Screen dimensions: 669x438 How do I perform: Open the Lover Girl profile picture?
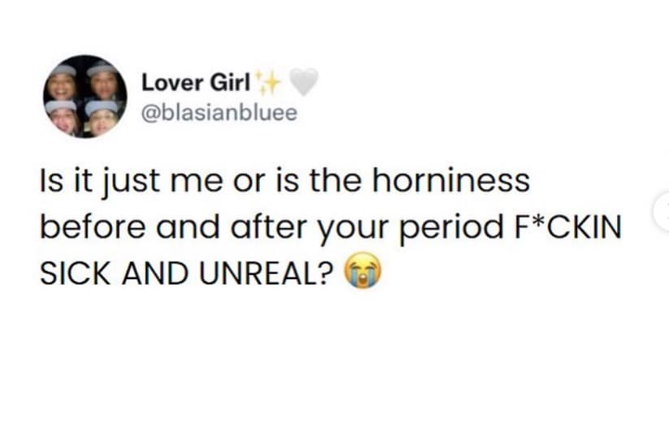click(84, 97)
